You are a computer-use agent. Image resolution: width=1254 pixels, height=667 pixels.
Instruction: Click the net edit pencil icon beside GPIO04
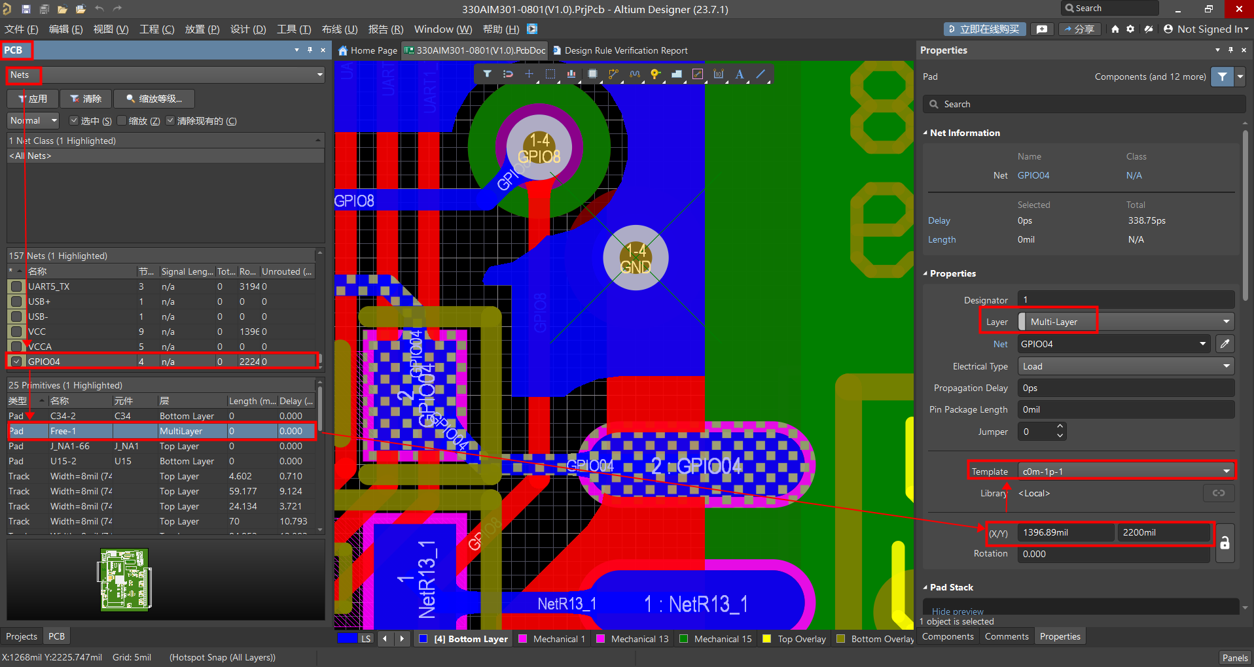[1225, 344]
